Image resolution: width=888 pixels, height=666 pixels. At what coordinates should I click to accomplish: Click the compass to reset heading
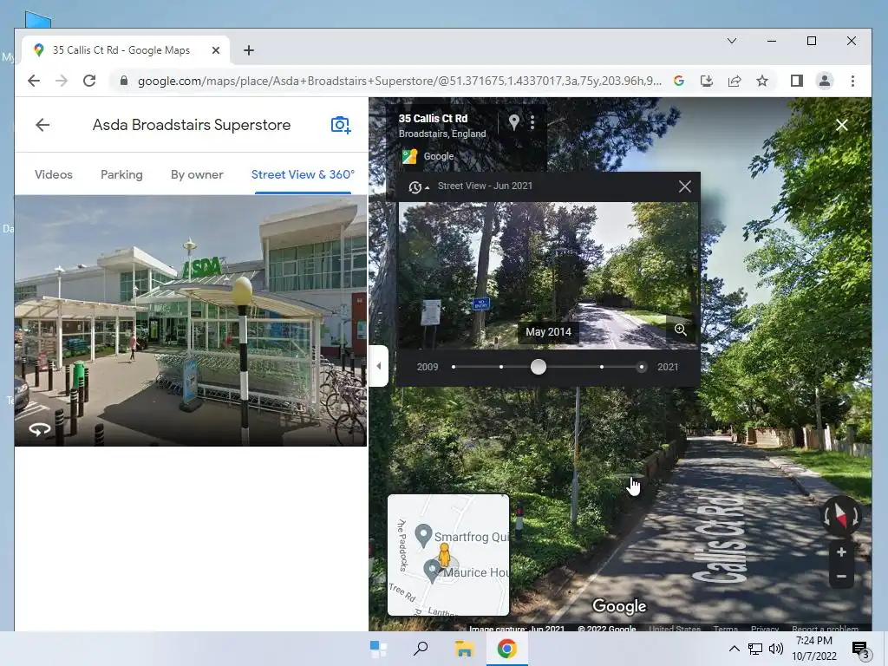tap(840, 516)
